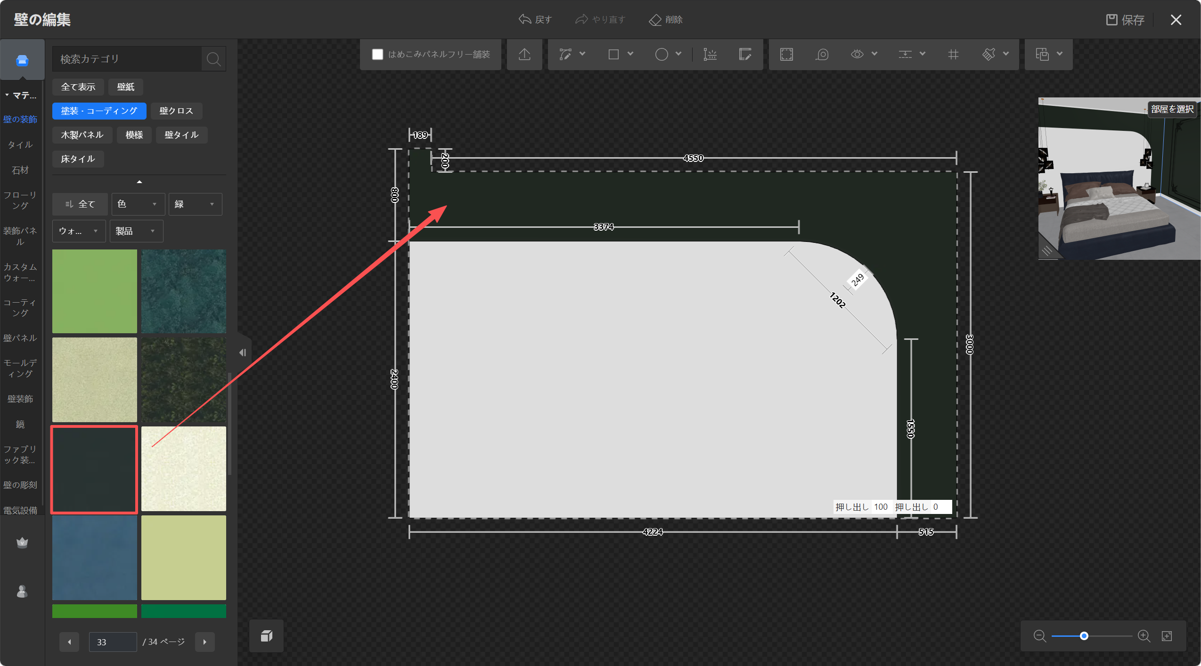1201x666 pixels.
Task: Click the edit region pencil tool
Action: coord(745,55)
